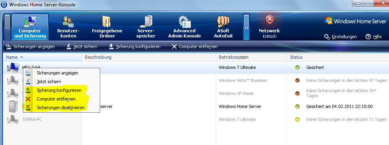Click the X icon of Computer entfernen toolbar
The image size is (389, 145).
(x=174, y=46)
